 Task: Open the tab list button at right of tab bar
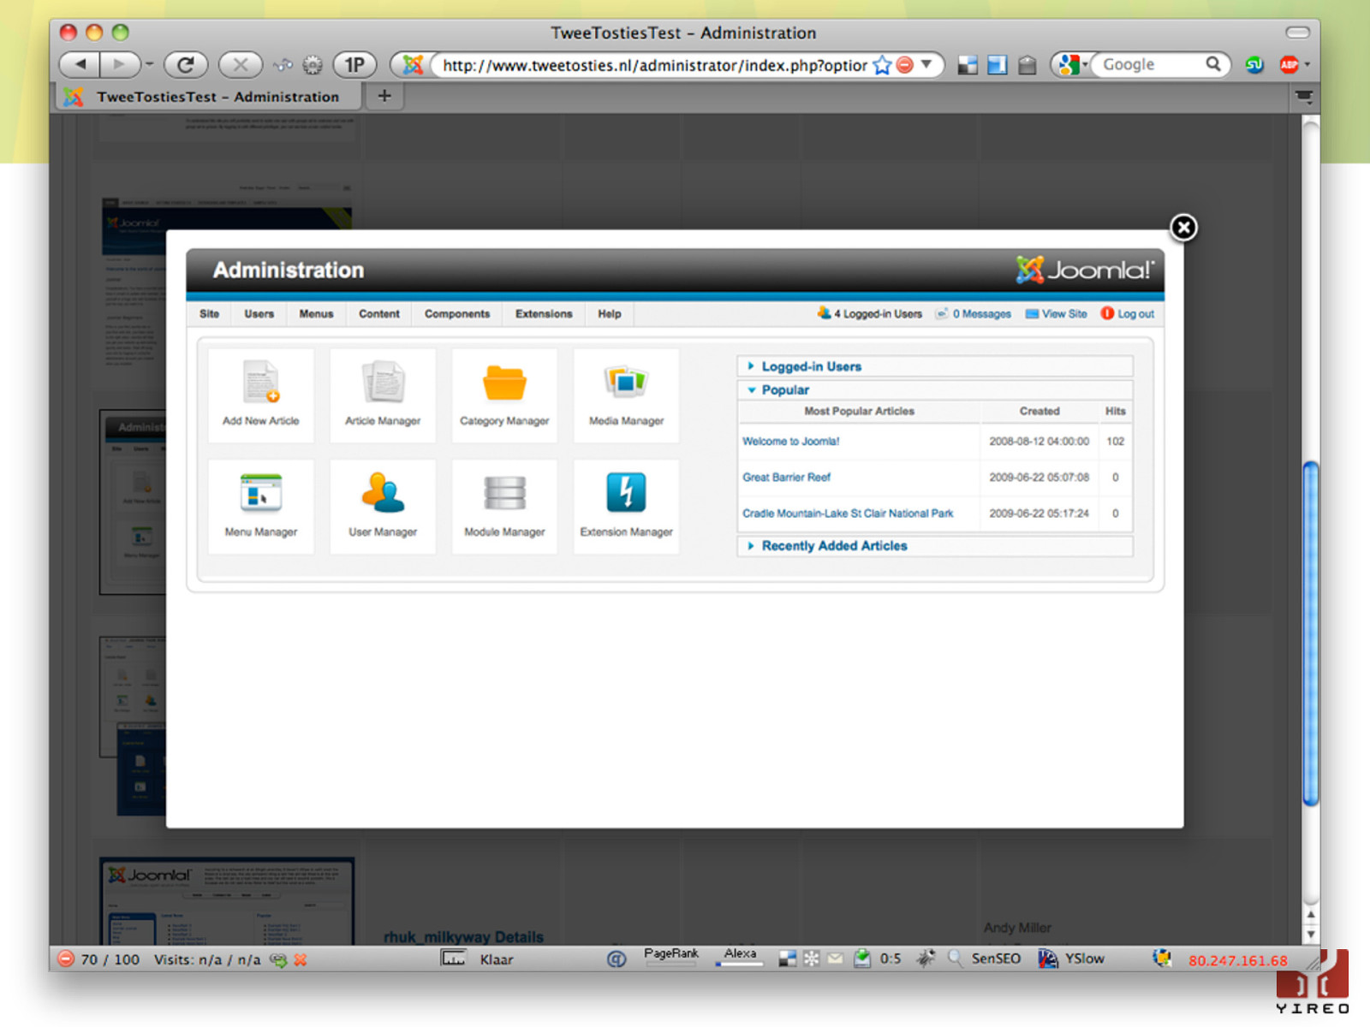[x=1303, y=97]
